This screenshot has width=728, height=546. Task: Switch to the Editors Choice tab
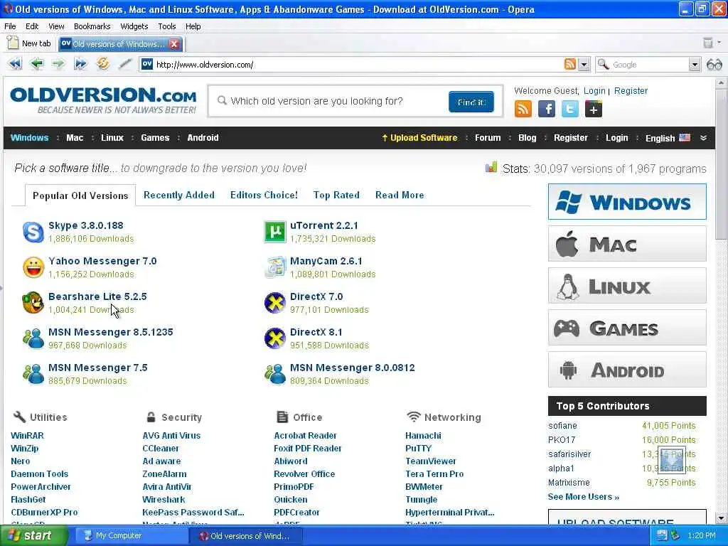264,195
